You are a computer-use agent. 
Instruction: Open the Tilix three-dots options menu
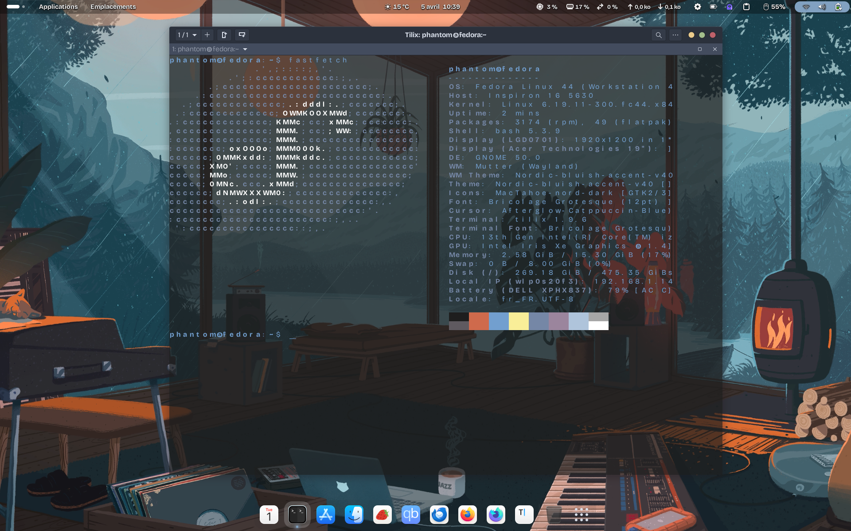pos(675,35)
